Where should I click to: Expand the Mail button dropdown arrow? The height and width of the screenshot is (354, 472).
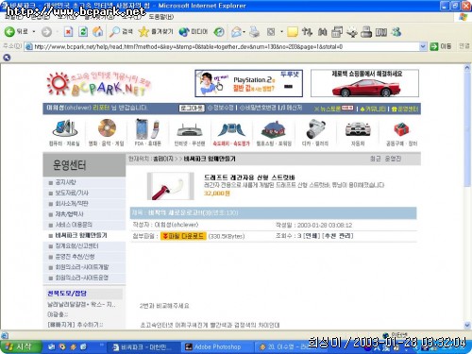[244, 32]
